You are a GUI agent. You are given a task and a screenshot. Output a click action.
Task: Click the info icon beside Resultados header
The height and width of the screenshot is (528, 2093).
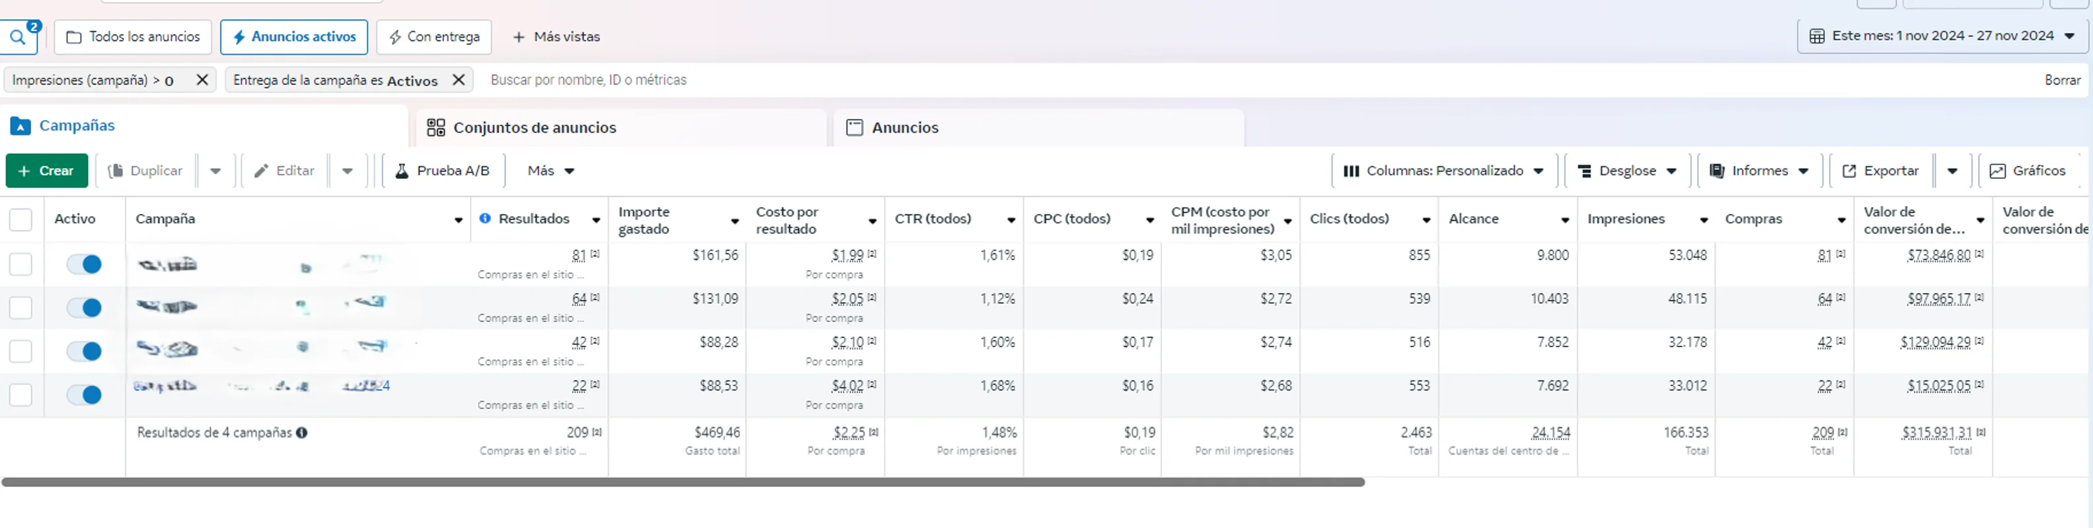coord(485,218)
